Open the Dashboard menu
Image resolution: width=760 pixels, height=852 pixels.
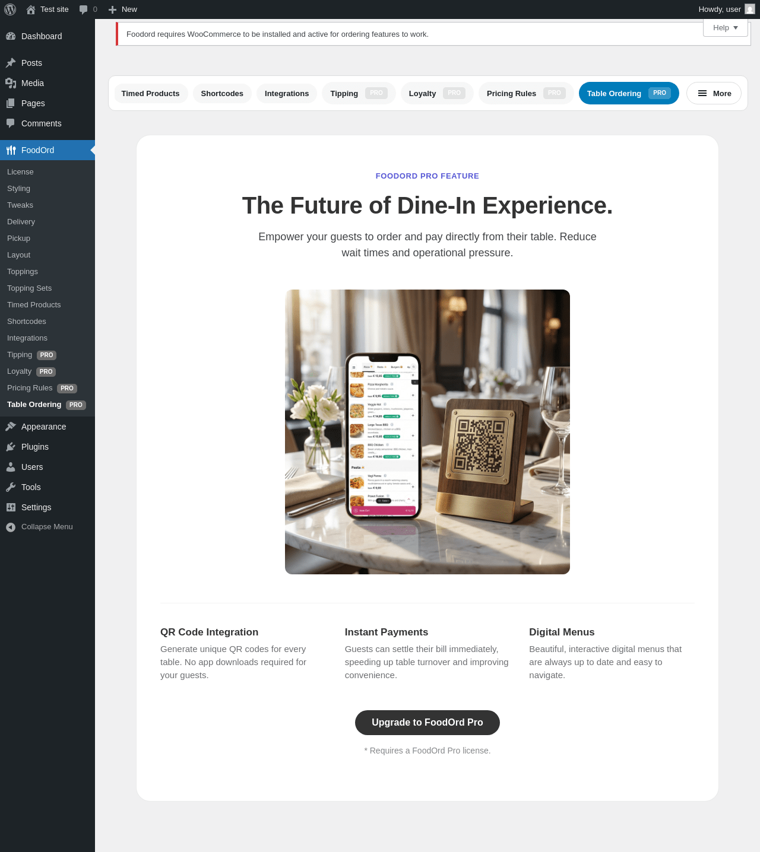[x=47, y=36]
